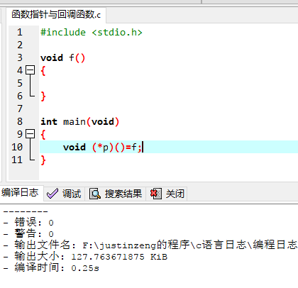
Task: Collapse the main function fold marker
Action: (31, 134)
